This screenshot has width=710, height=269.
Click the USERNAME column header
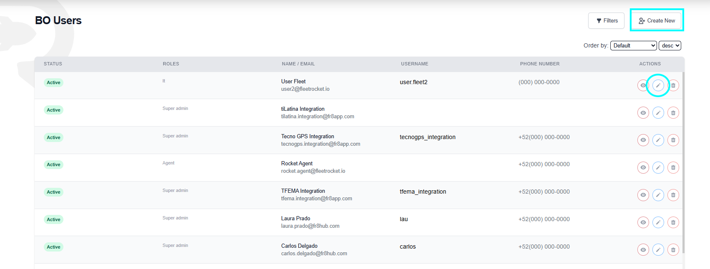pos(415,64)
